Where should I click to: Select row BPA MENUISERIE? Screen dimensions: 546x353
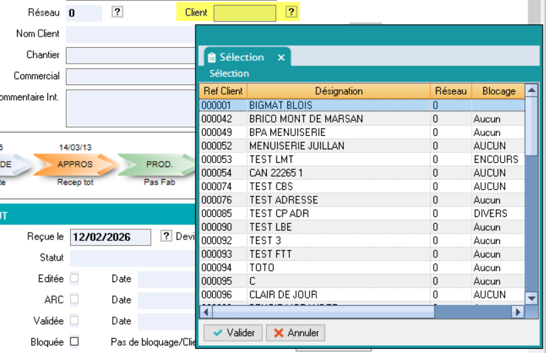pos(362,133)
